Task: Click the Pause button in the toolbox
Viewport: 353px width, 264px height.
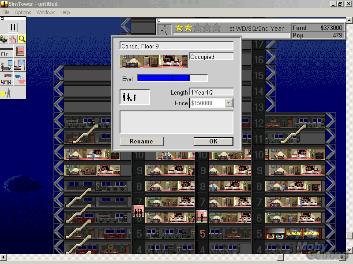Action: click(13, 27)
